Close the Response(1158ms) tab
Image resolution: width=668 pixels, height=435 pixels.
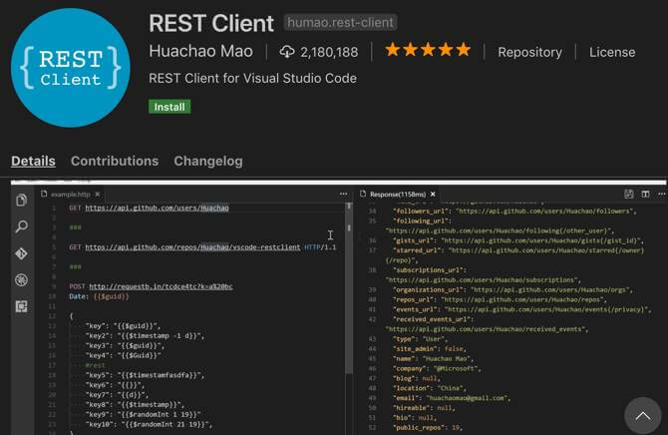433,194
